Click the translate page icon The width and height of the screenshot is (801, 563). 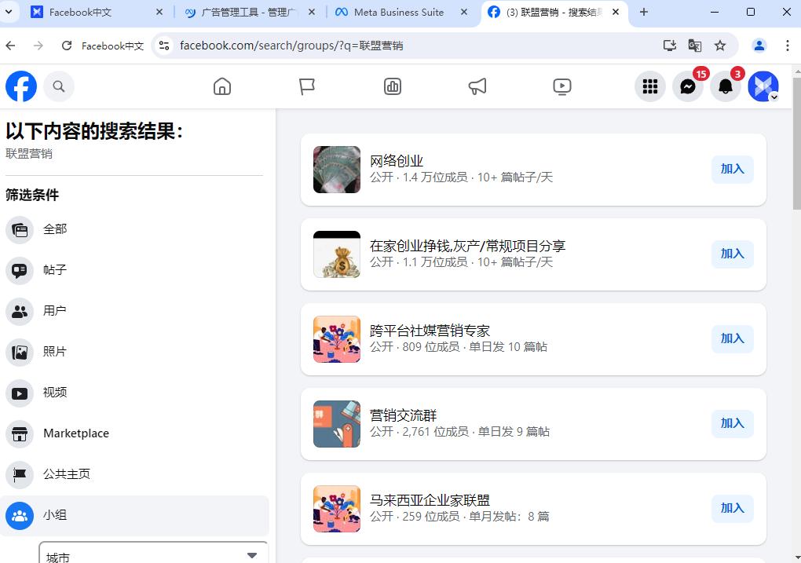695,46
